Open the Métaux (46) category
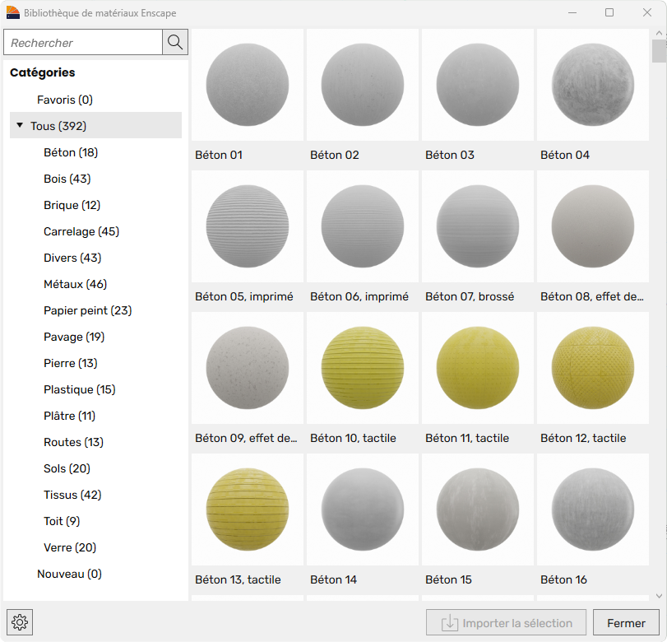Viewport: 667px width, 642px height. (76, 285)
